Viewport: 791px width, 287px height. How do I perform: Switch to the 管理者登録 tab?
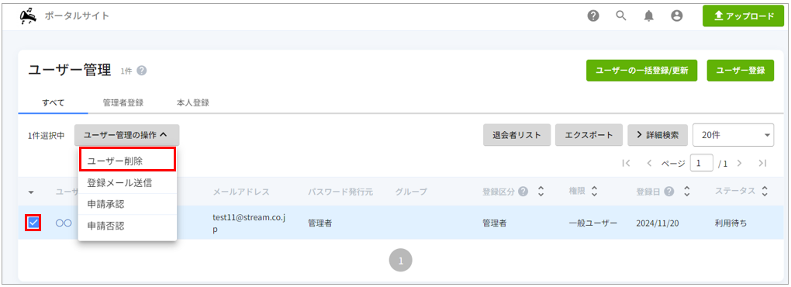coord(123,103)
